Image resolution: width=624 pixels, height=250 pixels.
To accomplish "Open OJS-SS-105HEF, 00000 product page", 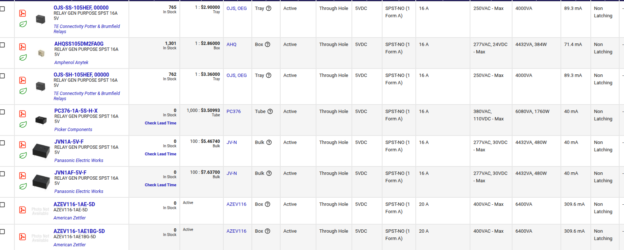I will coord(81,7).
